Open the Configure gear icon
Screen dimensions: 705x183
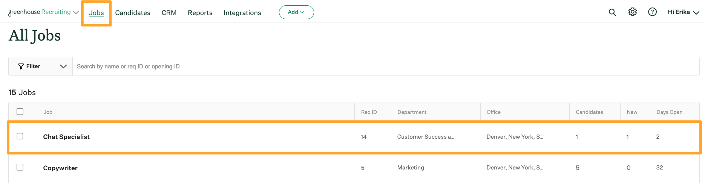[632, 12]
